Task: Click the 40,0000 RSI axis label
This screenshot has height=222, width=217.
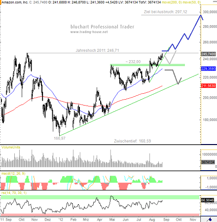Action: coord(211,210)
